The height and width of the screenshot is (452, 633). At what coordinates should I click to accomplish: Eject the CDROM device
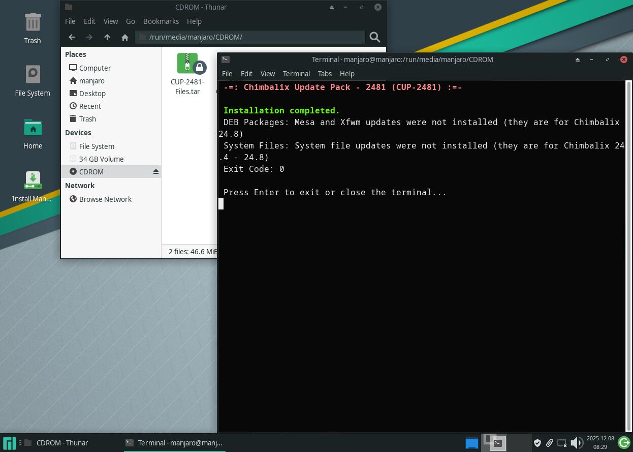pos(156,172)
